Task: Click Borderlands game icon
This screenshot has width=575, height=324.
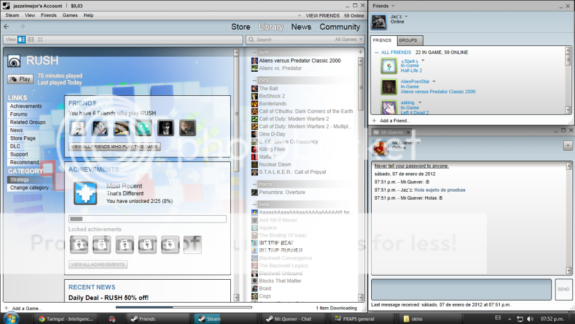Action: [x=254, y=104]
